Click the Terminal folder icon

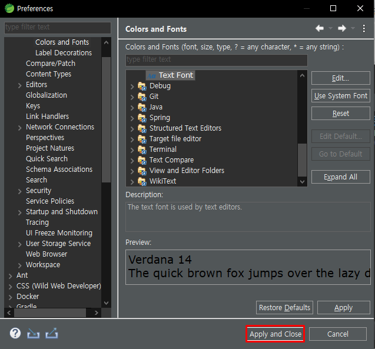142,149
